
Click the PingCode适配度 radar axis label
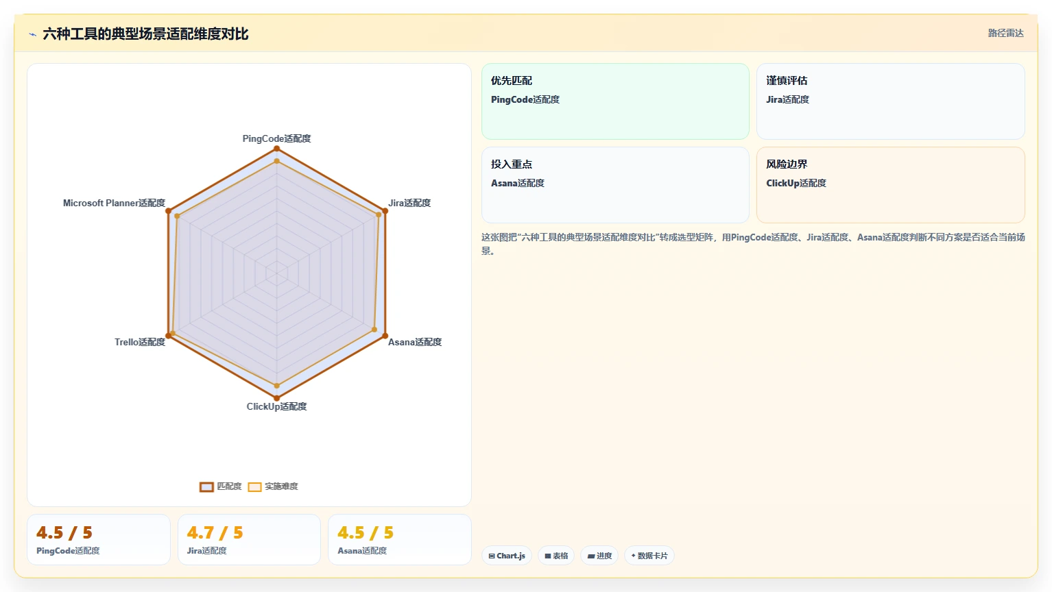pyautogui.click(x=276, y=138)
